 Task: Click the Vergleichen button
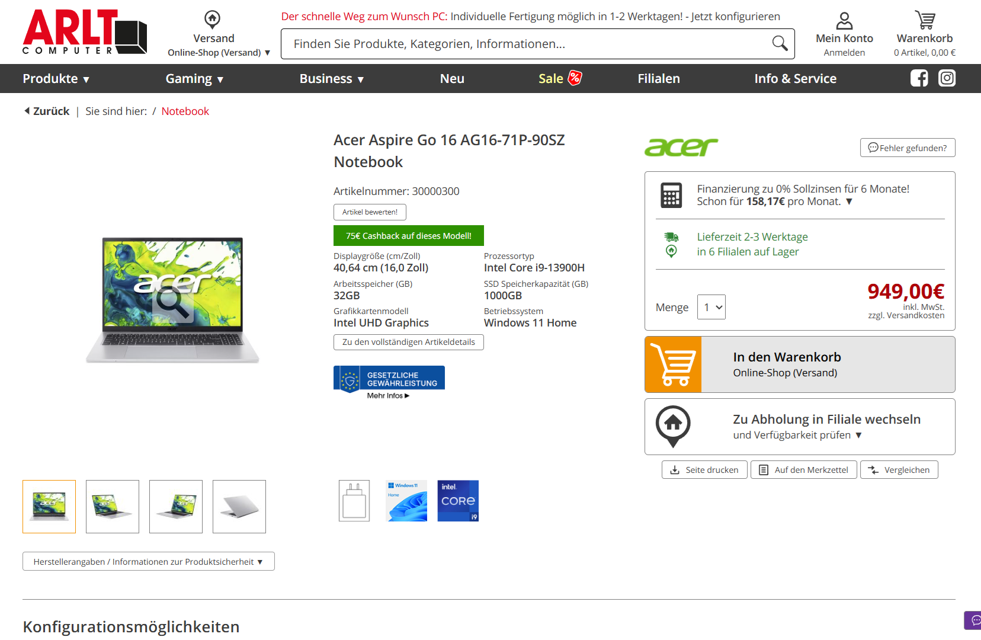click(x=899, y=470)
